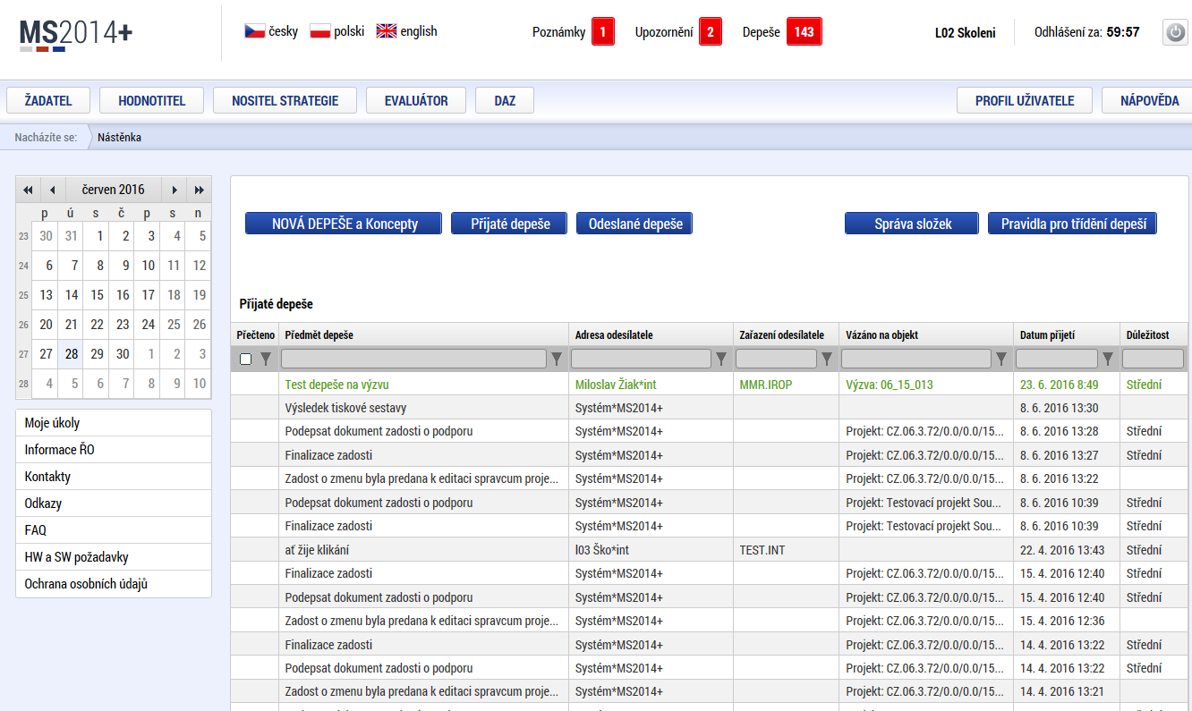Click NOVÁ DEPEŠE a Koncepty button
Image resolution: width=1192 pixels, height=711 pixels.
[x=344, y=224]
